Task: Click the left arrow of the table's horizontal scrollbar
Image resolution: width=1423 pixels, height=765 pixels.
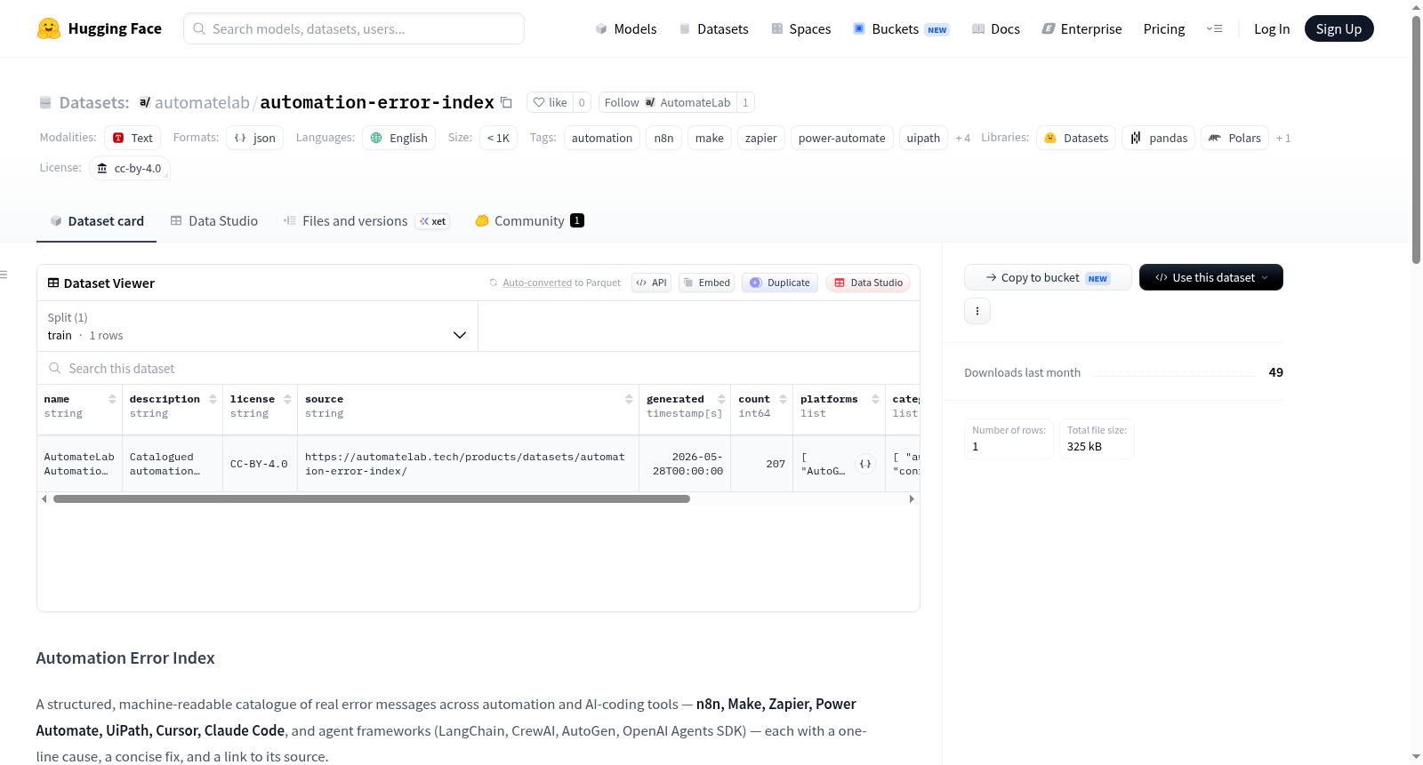Action: pyautogui.click(x=44, y=499)
